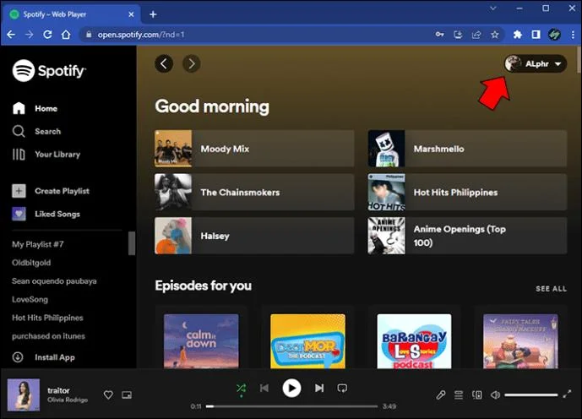Toggle shuffle playback

point(241,389)
